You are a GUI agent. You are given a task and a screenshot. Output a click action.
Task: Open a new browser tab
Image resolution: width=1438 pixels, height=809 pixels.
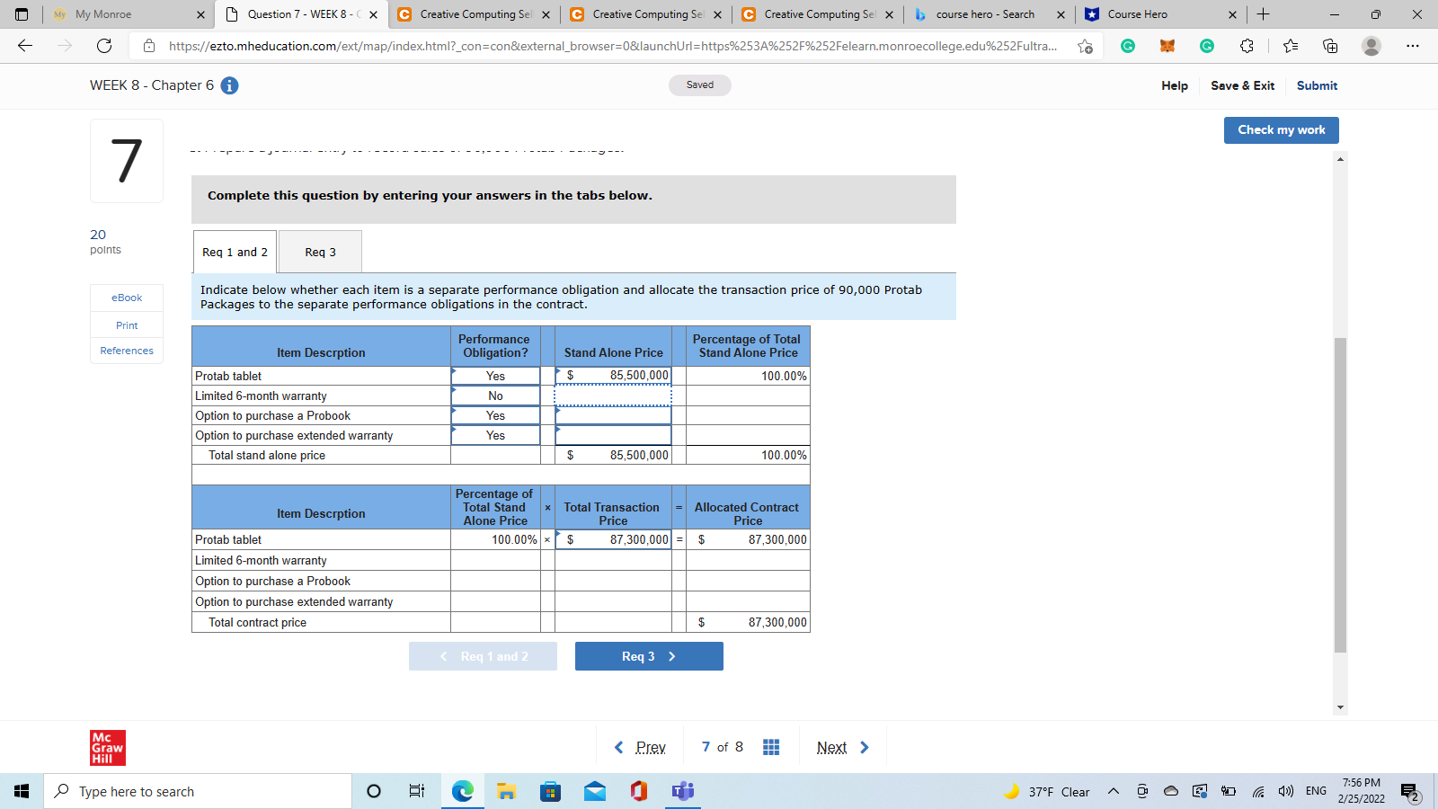click(x=1263, y=14)
